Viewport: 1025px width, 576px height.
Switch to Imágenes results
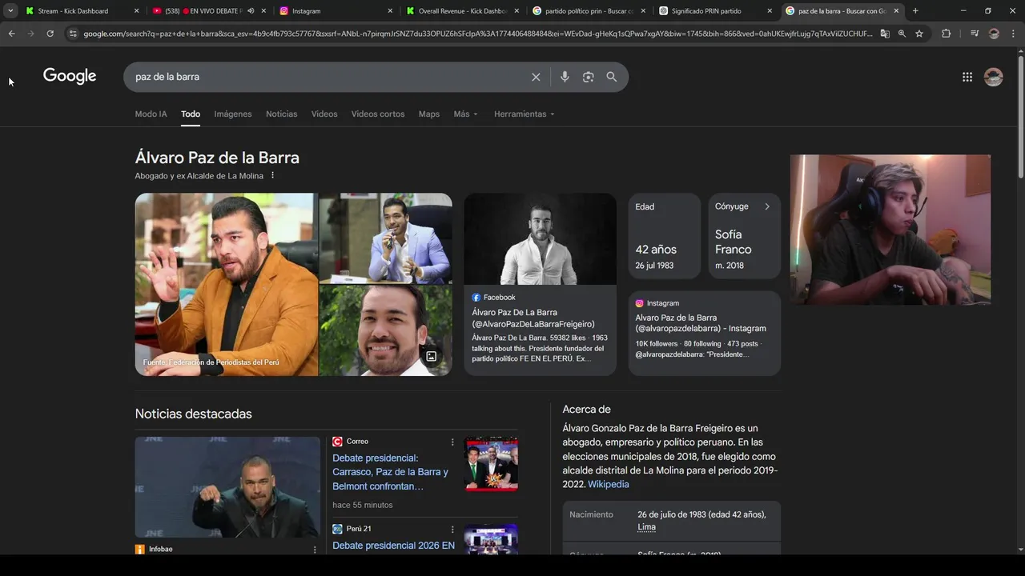(x=233, y=114)
